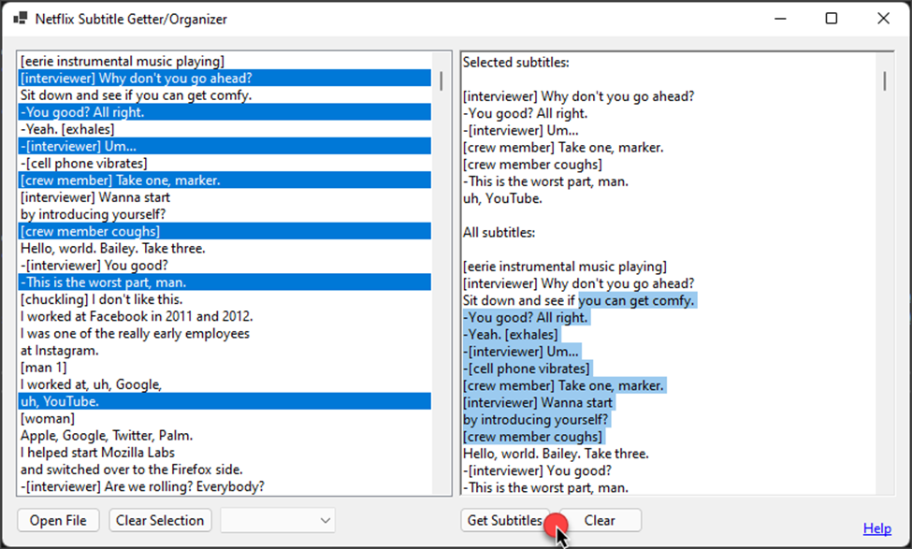Select '[eerie instrumental music playing]' in left list
The image size is (912, 549).
point(224,61)
